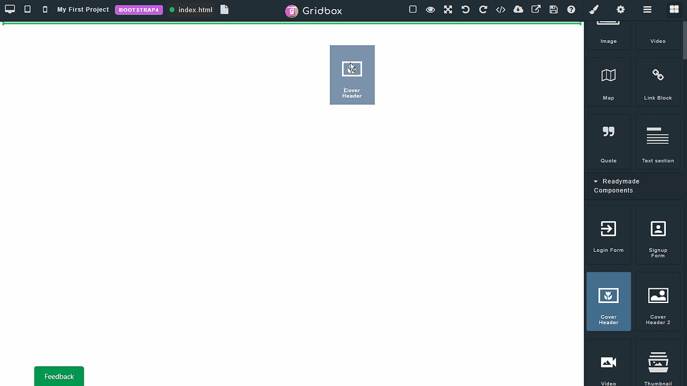The height and width of the screenshot is (386, 687).
Task: Open the style manager paintbrush tool
Action: [593, 9]
